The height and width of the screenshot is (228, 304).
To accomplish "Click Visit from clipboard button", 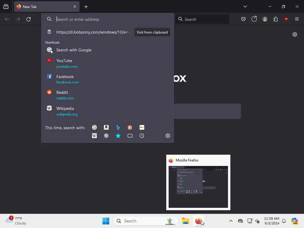I will [x=152, y=32].
